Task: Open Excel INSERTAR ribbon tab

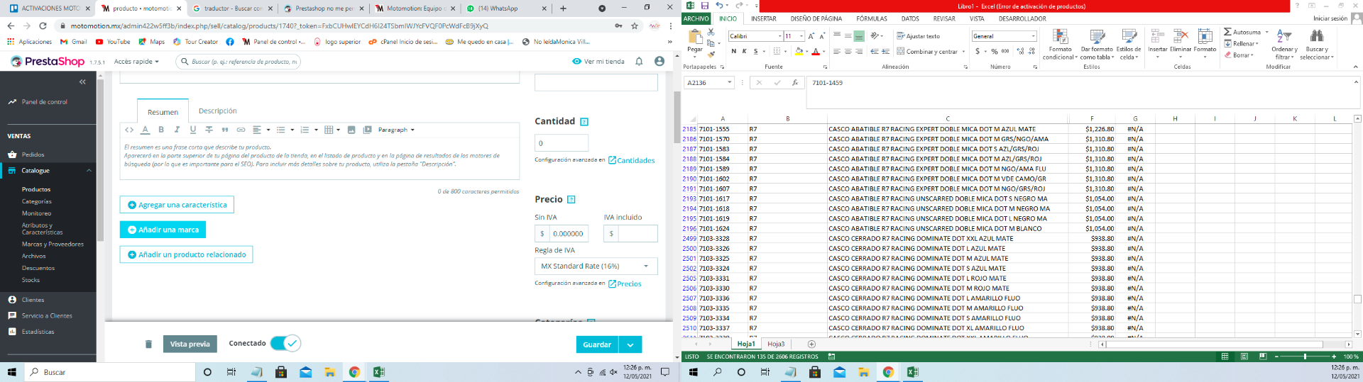Action: pos(764,18)
